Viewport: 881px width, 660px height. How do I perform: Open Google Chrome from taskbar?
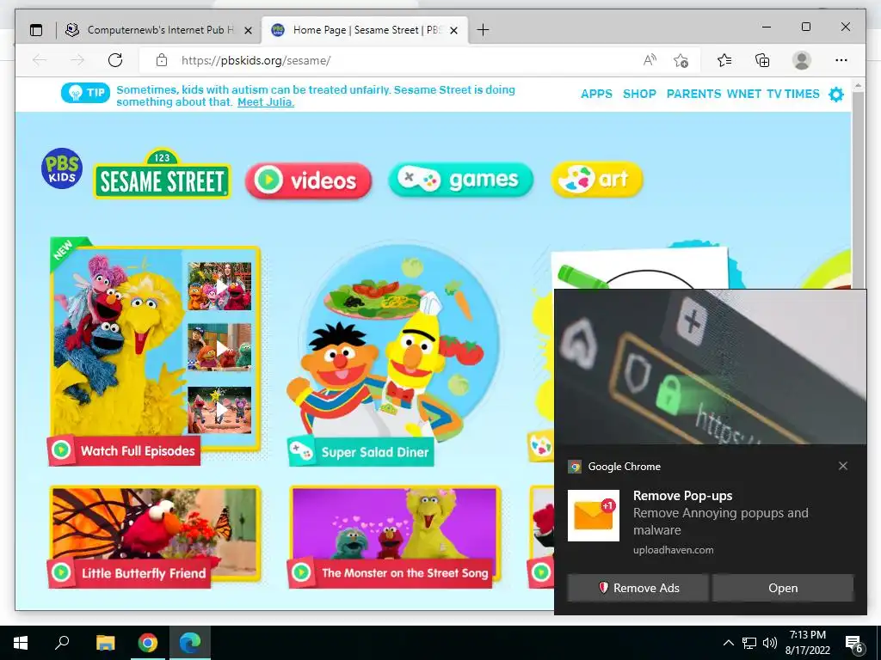pos(148,643)
